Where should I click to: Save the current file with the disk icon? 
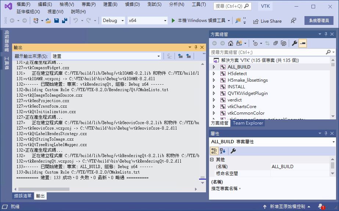[x=57, y=21]
